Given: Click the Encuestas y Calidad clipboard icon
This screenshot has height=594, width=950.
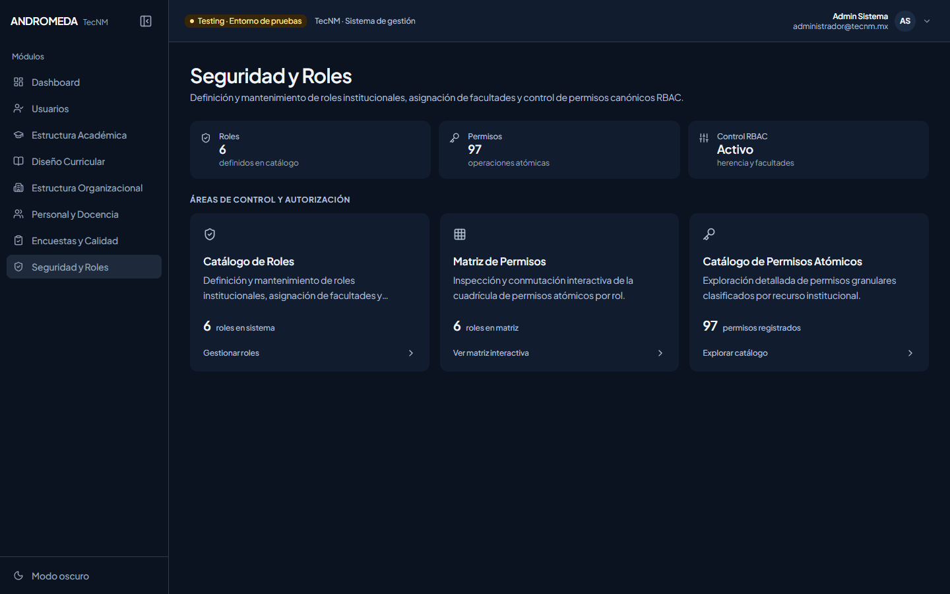Looking at the screenshot, I should click(x=18, y=240).
